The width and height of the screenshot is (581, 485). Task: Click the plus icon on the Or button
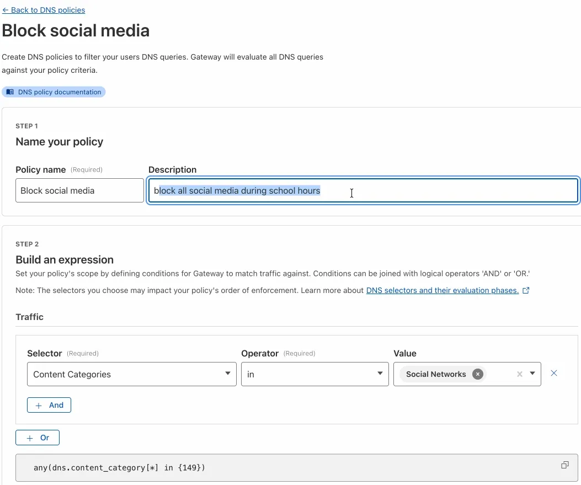(29, 437)
